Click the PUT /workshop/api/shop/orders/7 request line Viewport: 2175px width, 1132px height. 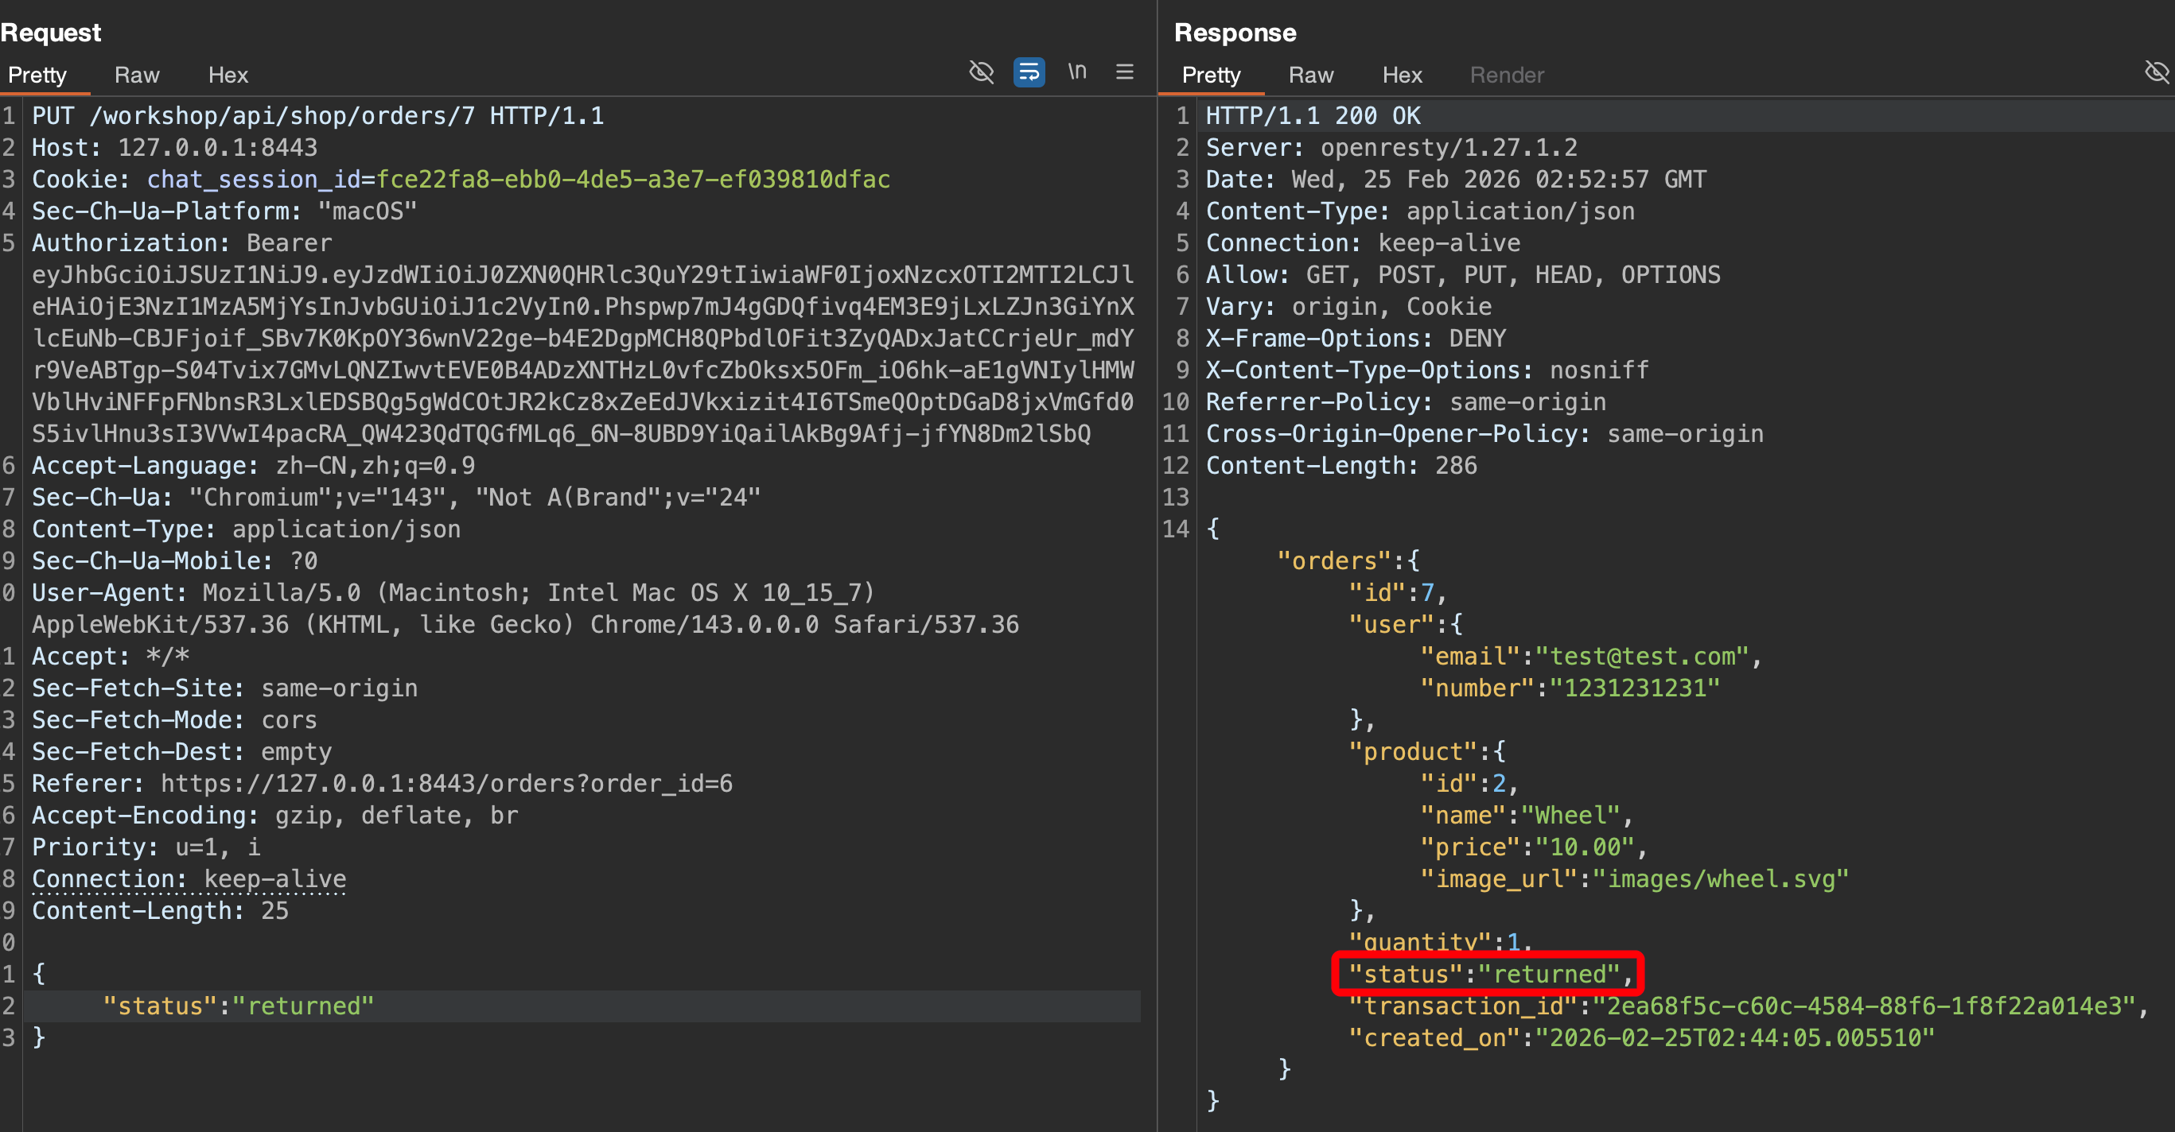pyautogui.click(x=317, y=115)
